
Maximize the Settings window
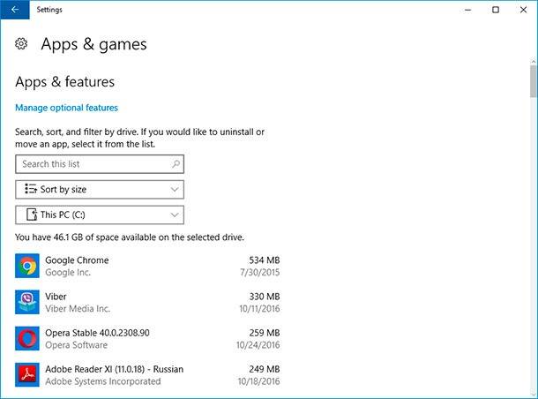click(496, 10)
